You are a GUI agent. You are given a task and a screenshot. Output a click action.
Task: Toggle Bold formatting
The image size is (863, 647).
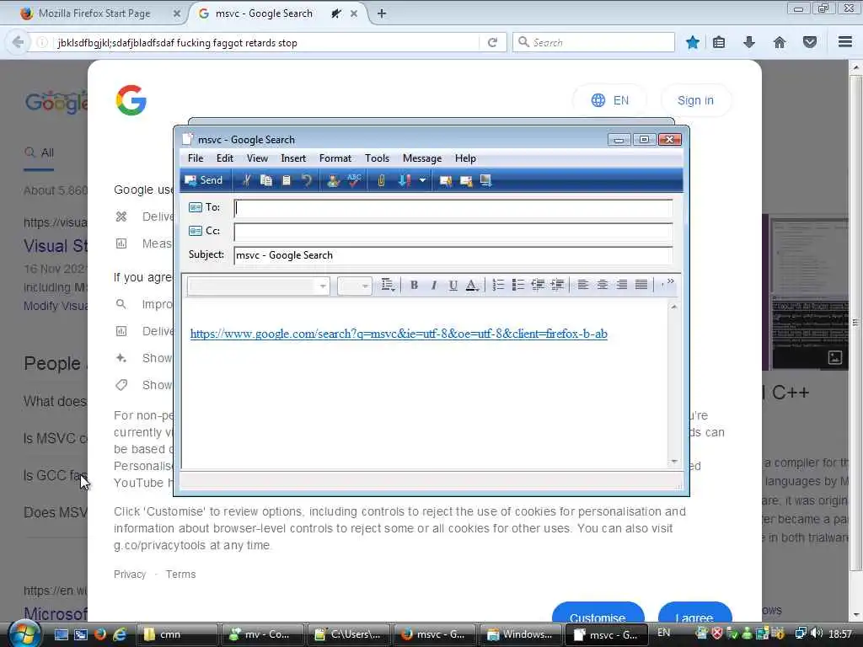point(414,285)
